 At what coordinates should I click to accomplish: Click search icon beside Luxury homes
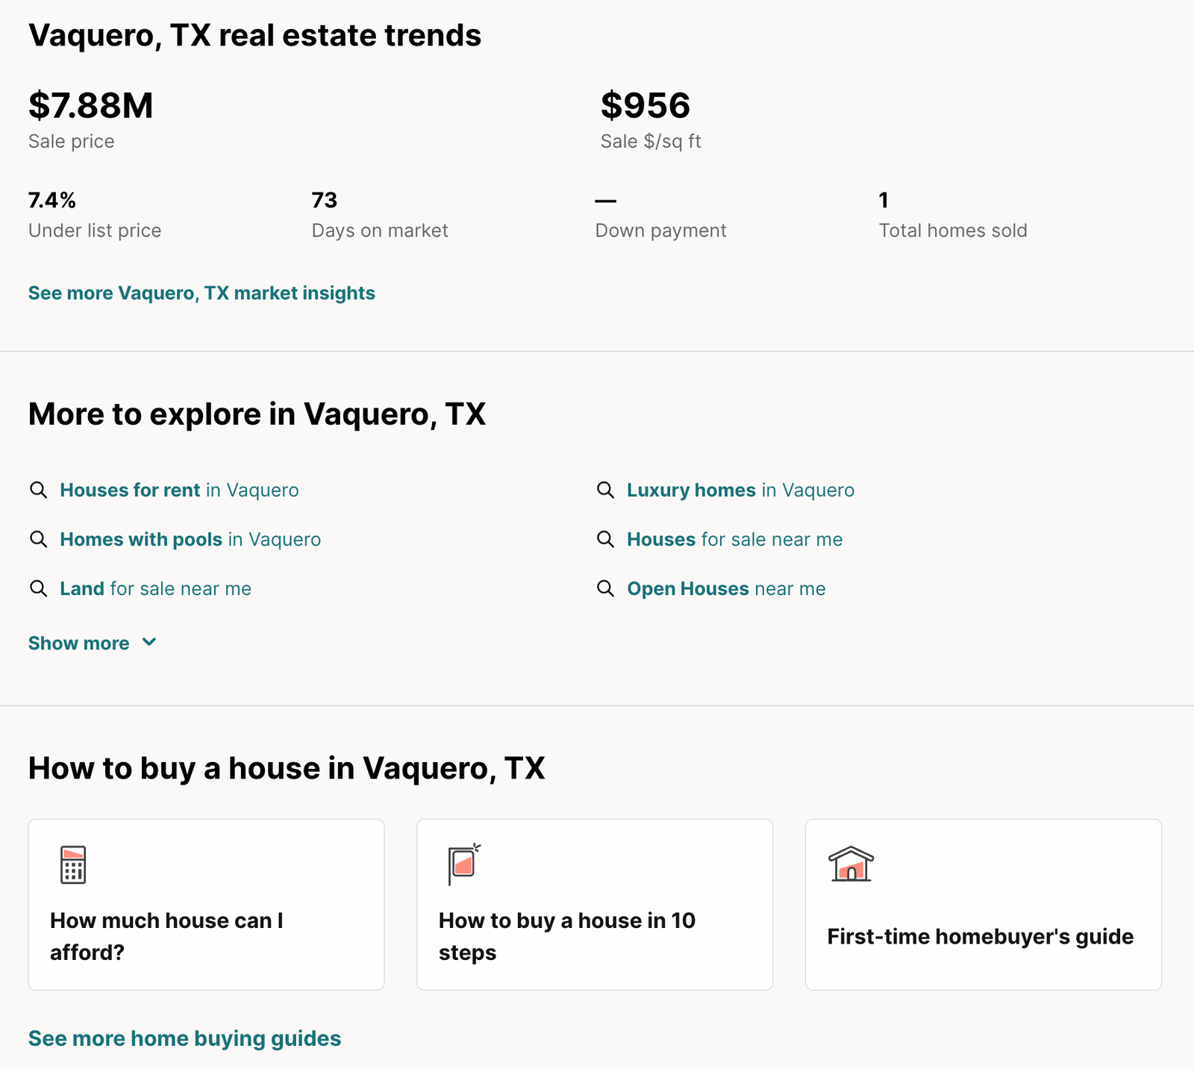pos(605,490)
